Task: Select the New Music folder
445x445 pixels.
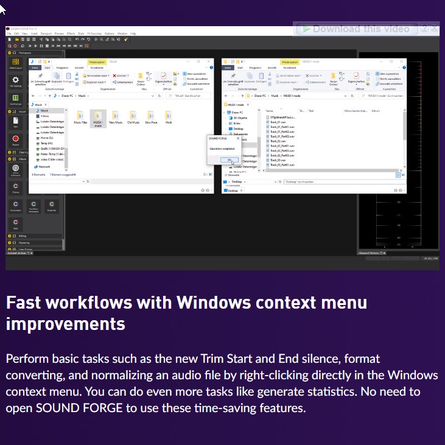Action: [116, 117]
